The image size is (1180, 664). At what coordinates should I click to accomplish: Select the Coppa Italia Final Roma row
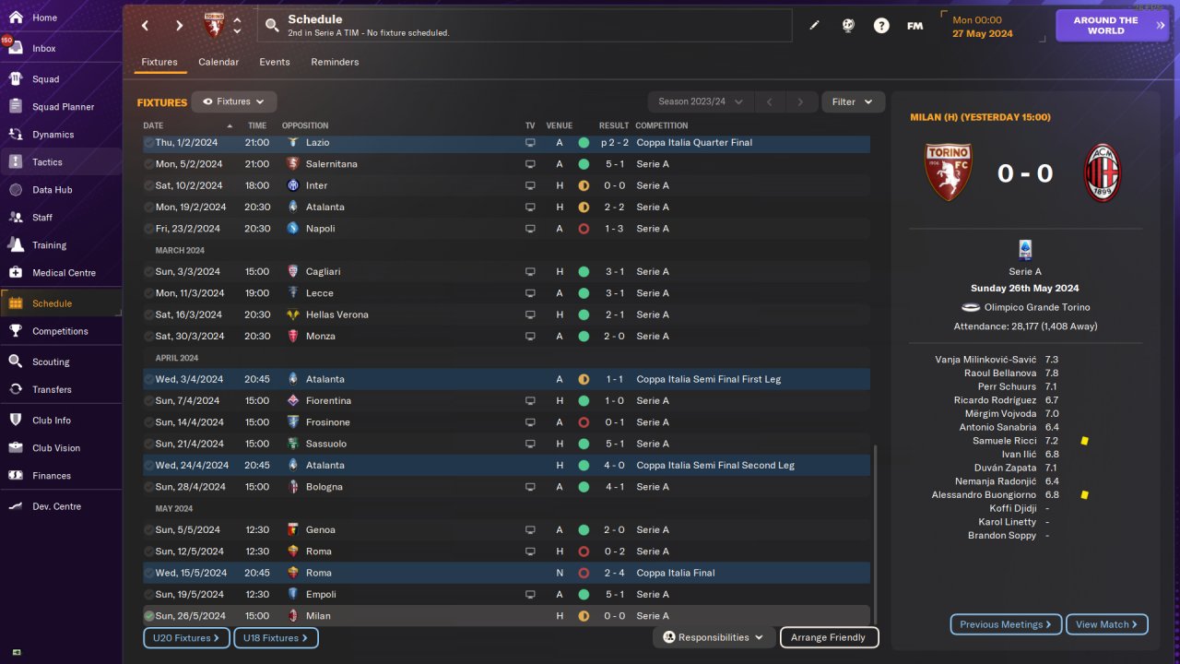click(506, 573)
